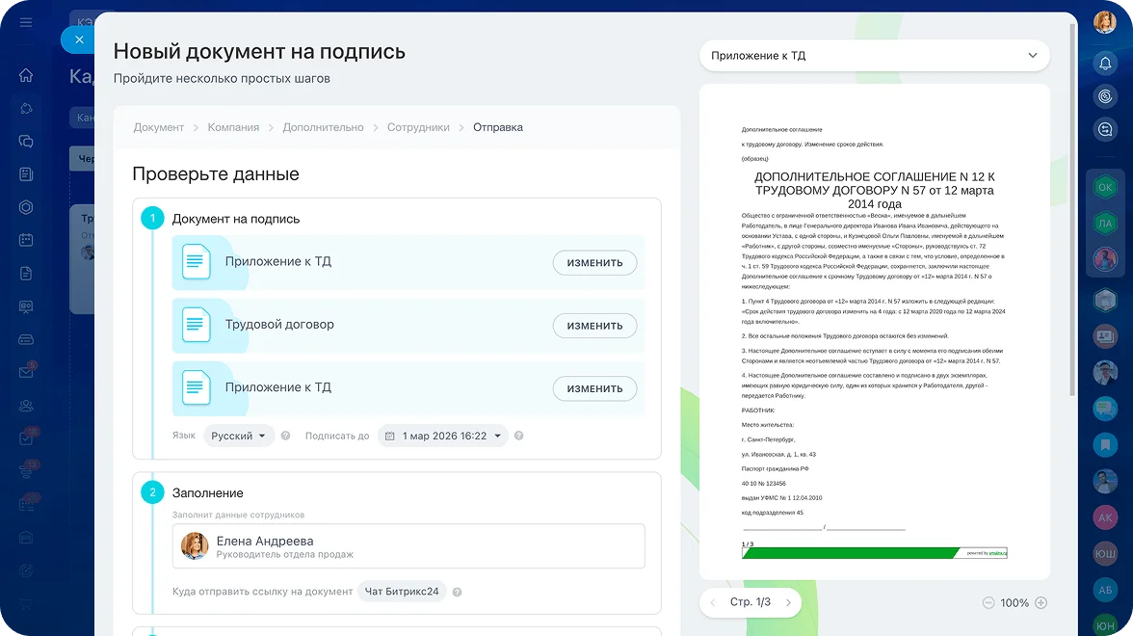
Task: Open the 'Русский' language dropdown
Action: click(239, 436)
